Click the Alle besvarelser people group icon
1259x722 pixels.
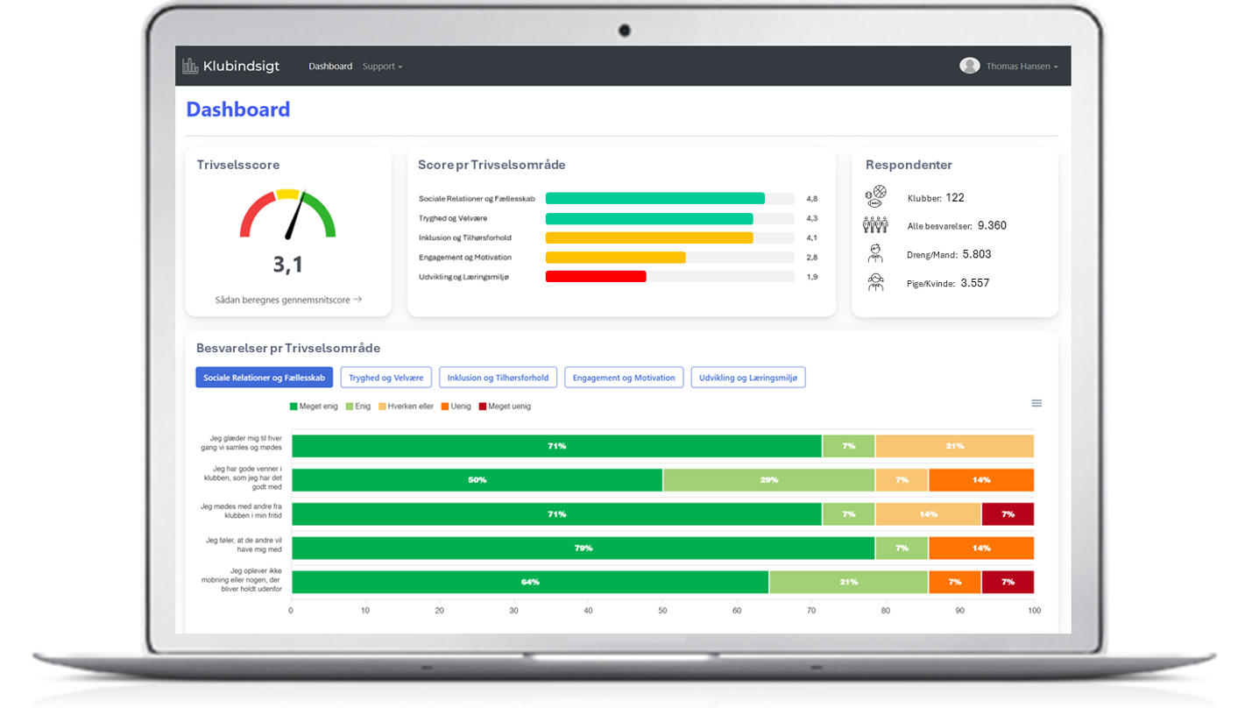(x=875, y=225)
